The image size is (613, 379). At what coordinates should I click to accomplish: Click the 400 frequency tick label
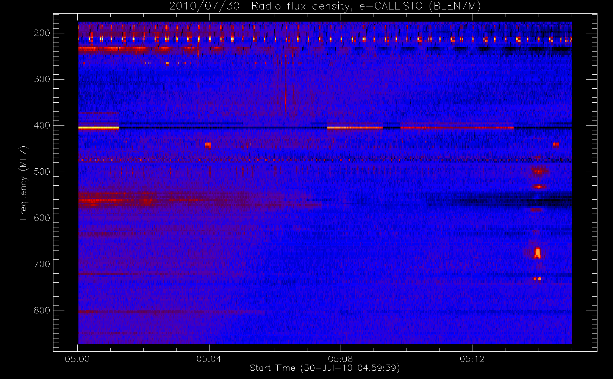tap(42, 125)
